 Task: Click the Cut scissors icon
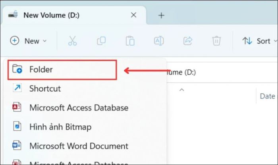pos(72,41)
